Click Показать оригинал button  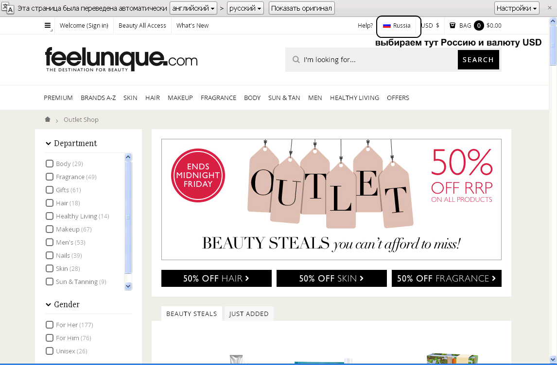click(301, 8)
